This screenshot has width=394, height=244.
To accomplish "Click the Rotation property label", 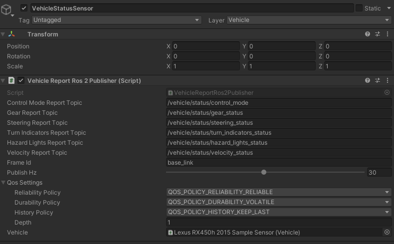I will click(x=18, y=56).
